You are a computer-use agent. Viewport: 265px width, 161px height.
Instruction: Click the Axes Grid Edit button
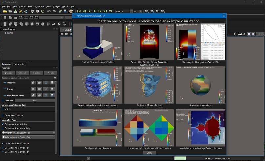(34, 100)
